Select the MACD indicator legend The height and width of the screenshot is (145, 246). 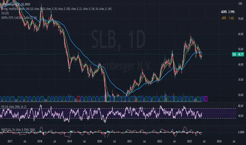(x=21, y=127)
